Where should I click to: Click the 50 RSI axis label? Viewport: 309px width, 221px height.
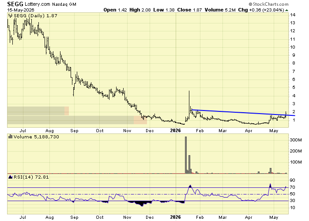pos(292,194)
